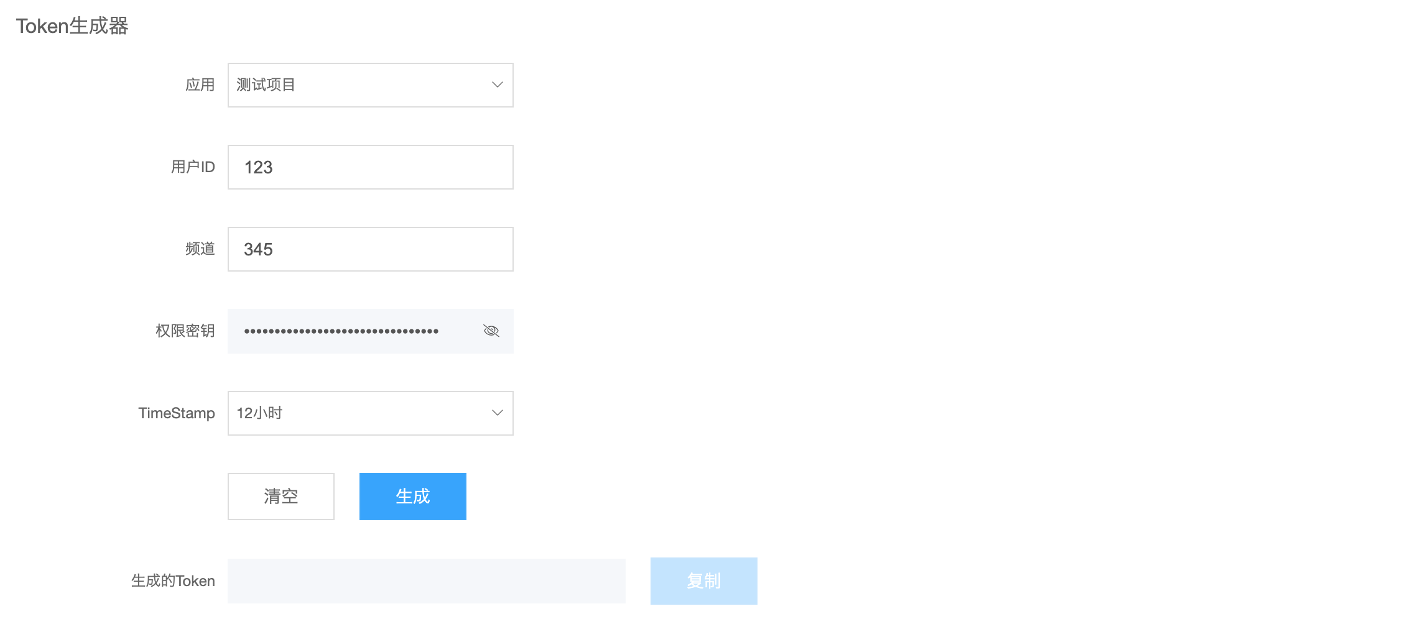Screen dimensions: 1418x619
Task: Expand the 应用 dropdown arrow
Action: (498, 85)
